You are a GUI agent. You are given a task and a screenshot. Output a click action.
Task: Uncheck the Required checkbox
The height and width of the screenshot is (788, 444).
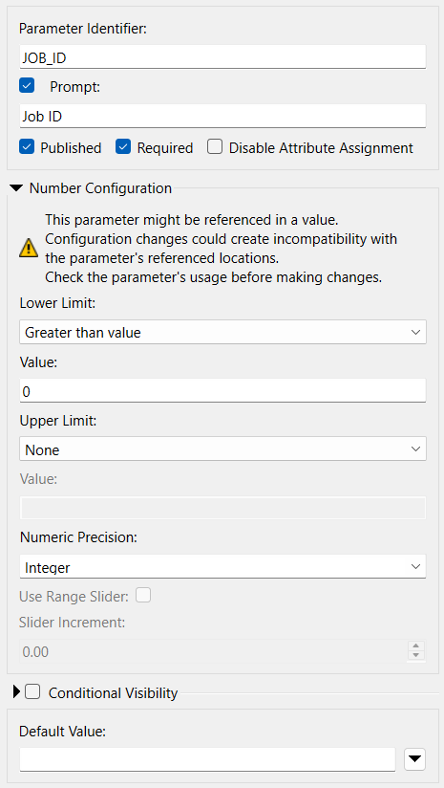point(123,147)
